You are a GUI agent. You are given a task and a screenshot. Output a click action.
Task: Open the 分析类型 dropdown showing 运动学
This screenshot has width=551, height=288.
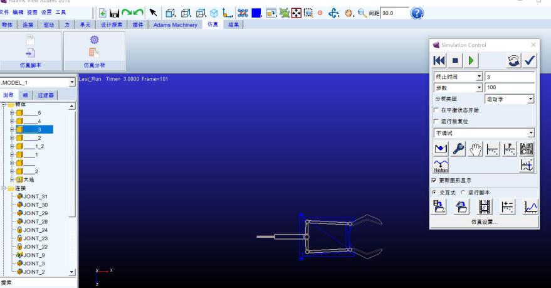pos(510,99)
